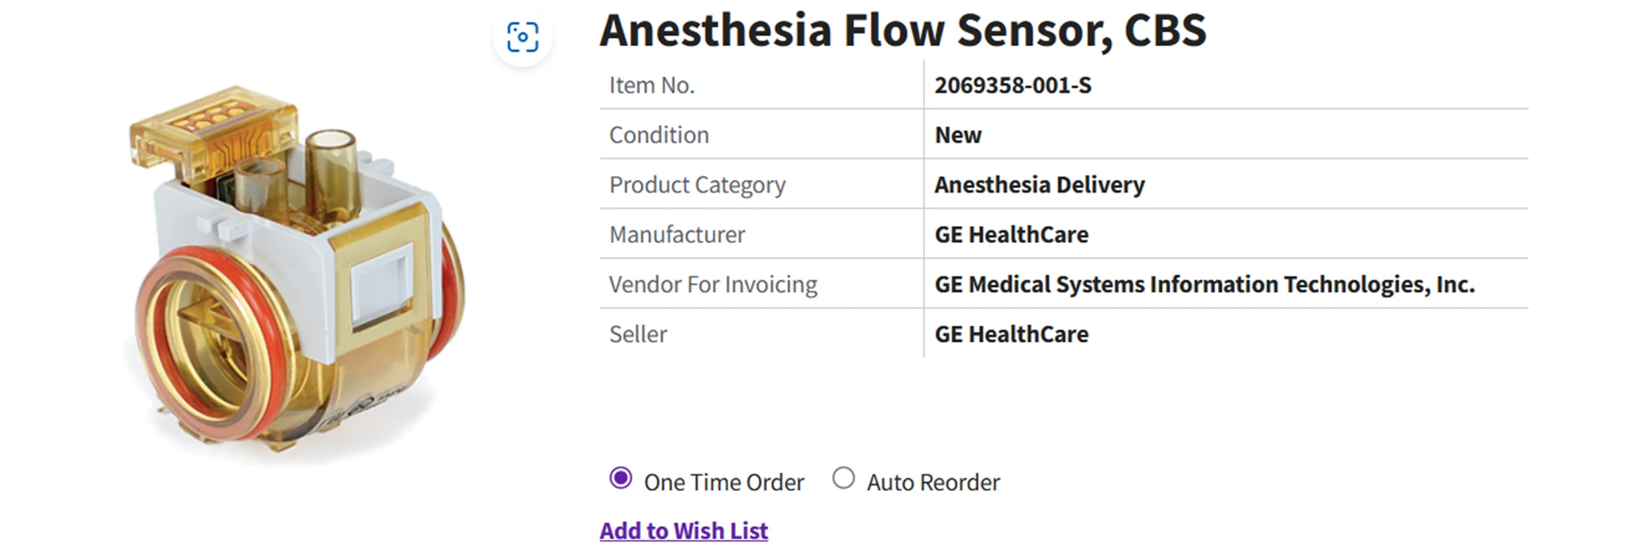Click the Anesthesia Flow Sensor, CBS title
Screen dimensions: 1637x543
point(903,30)
